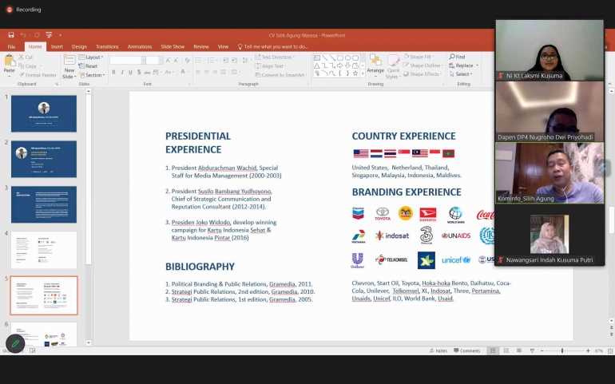Open Quick Styles gallery
This screenshot has height=384, width=615.
393,67
